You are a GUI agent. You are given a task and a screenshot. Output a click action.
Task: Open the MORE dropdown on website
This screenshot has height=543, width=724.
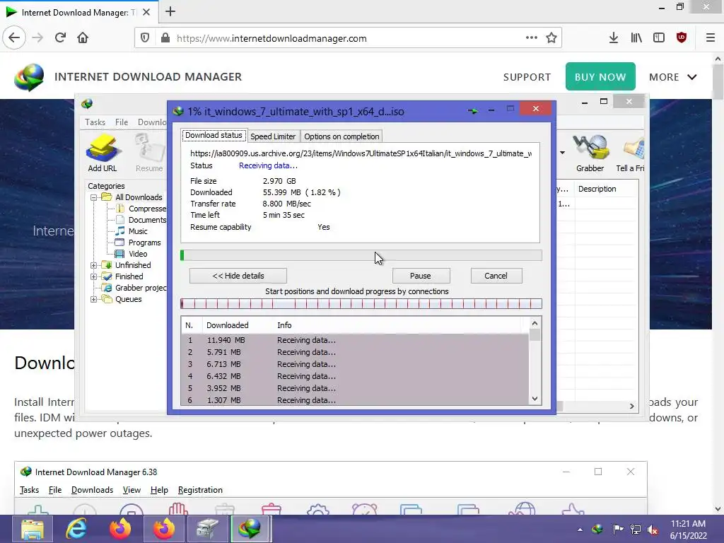(673, 77)
